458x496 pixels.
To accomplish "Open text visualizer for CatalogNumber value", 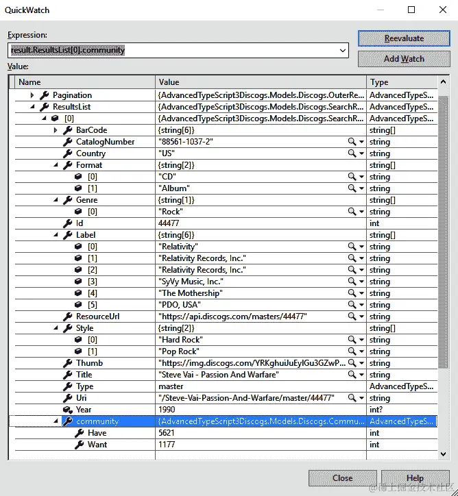I will click(x=352, y=141).
